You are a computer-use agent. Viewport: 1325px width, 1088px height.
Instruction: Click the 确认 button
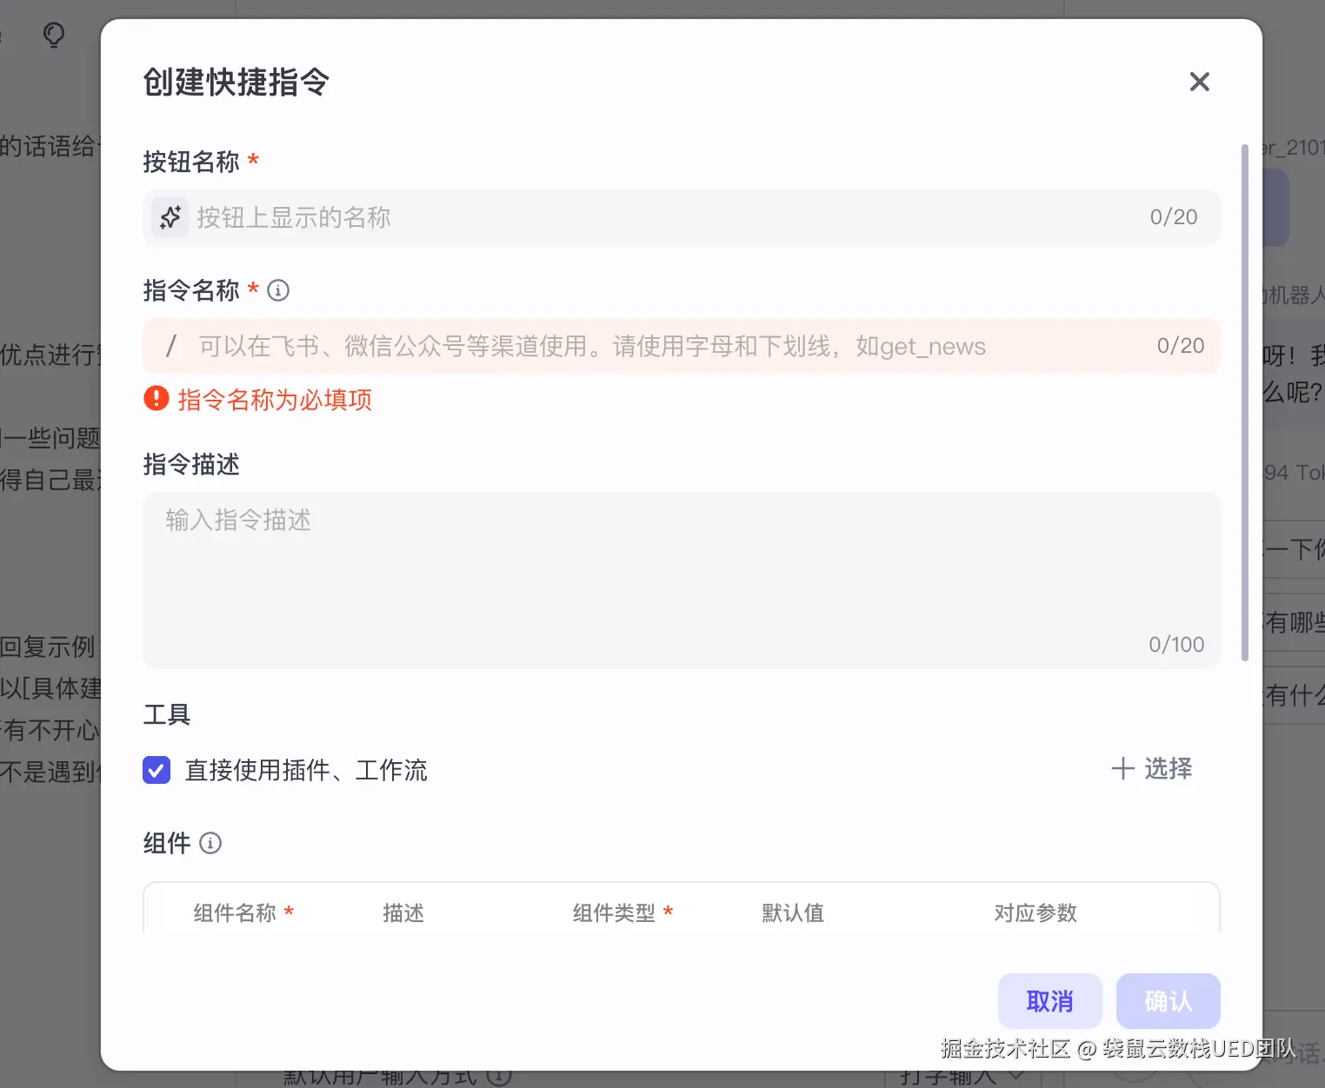pyautogui.click(x=1168, y=1001)
